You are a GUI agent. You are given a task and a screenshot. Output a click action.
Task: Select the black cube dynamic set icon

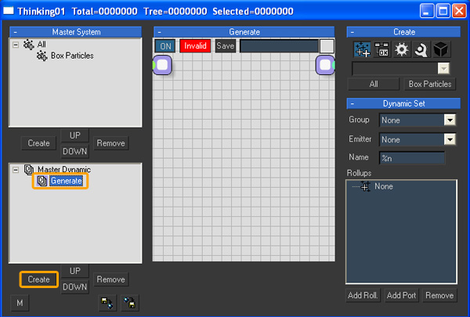[x=440, y=49]
